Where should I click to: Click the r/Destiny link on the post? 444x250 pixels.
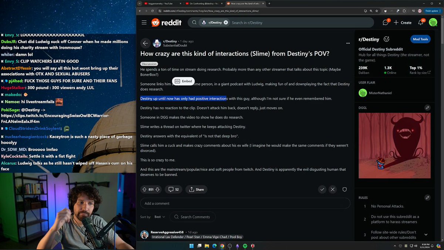coord(170,41)
